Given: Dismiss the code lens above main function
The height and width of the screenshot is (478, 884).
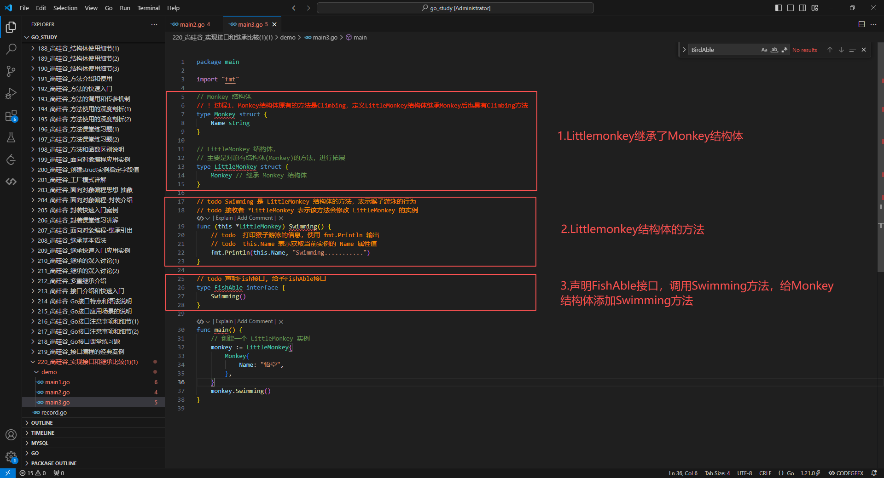Looking at the screenshot, I should [x=281, y=322].
